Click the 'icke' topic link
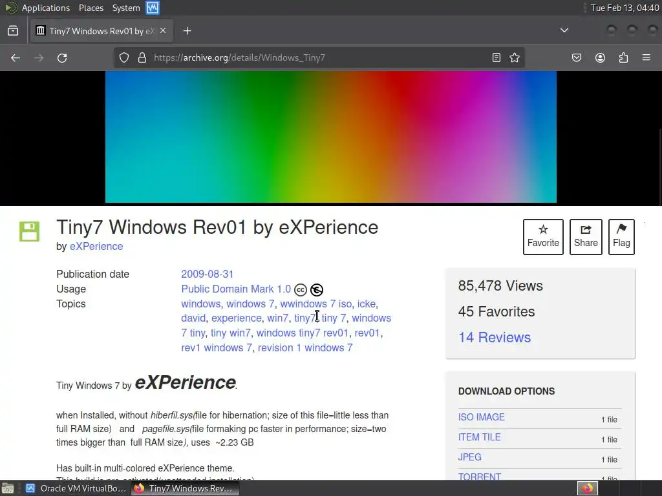662x496 pixels. (366, 304)
